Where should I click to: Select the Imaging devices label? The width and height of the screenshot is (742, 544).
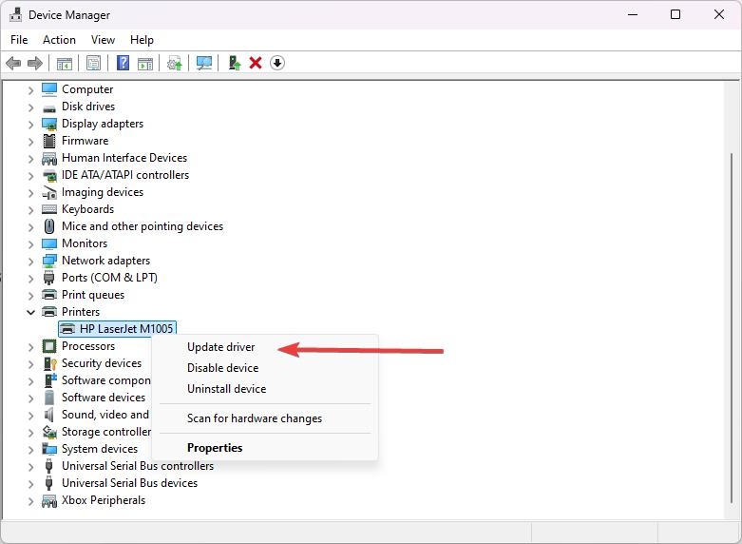(x=103, y=192)
